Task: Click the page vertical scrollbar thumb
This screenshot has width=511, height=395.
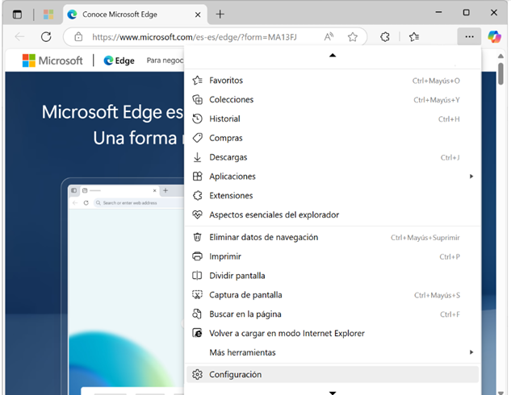Action: click(x=501, y=73)
